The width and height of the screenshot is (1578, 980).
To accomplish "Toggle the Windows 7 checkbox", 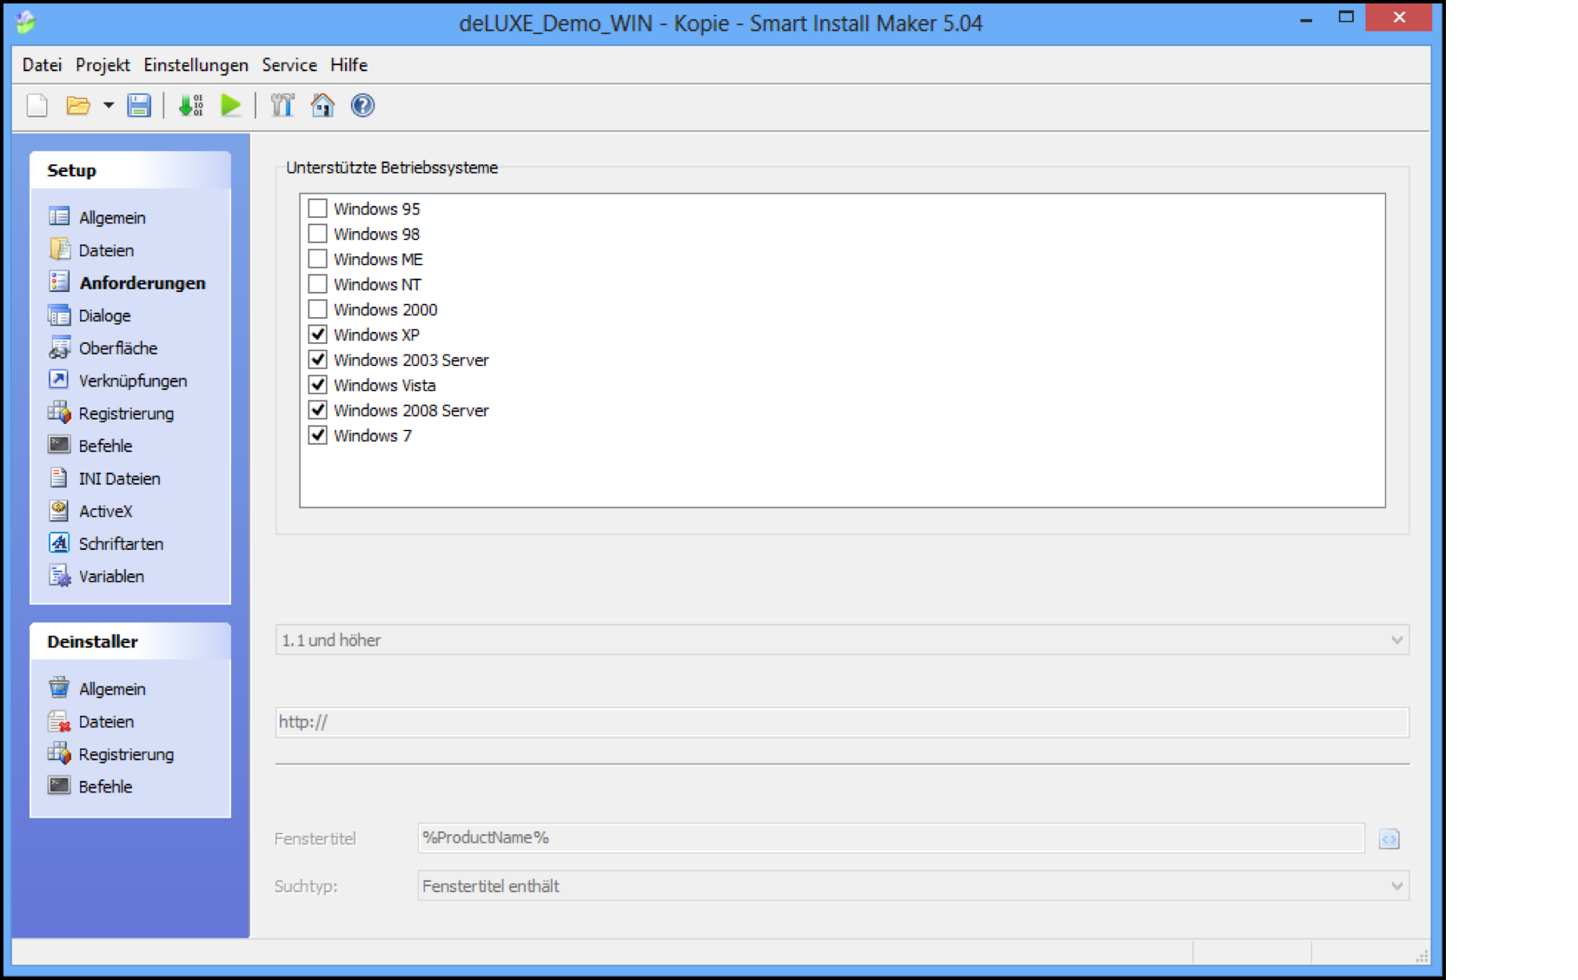I will coord(318,435).
